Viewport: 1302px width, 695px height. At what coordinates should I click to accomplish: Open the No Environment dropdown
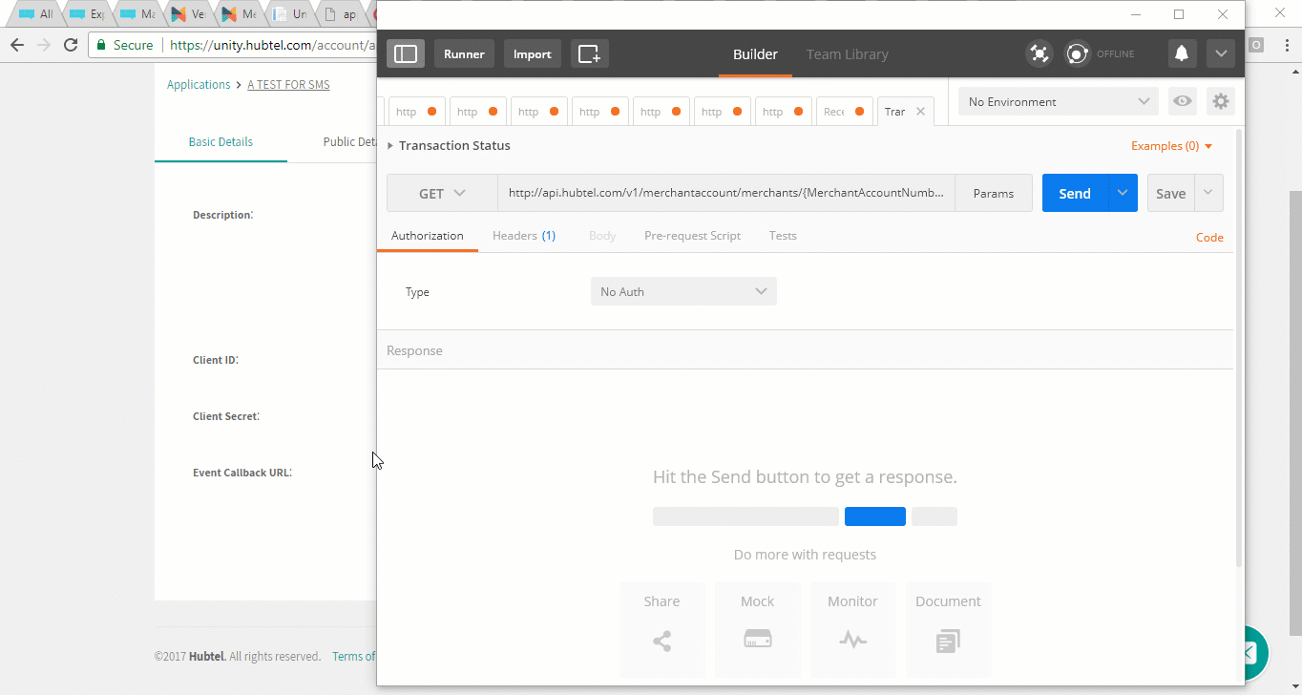[1059, 101]
